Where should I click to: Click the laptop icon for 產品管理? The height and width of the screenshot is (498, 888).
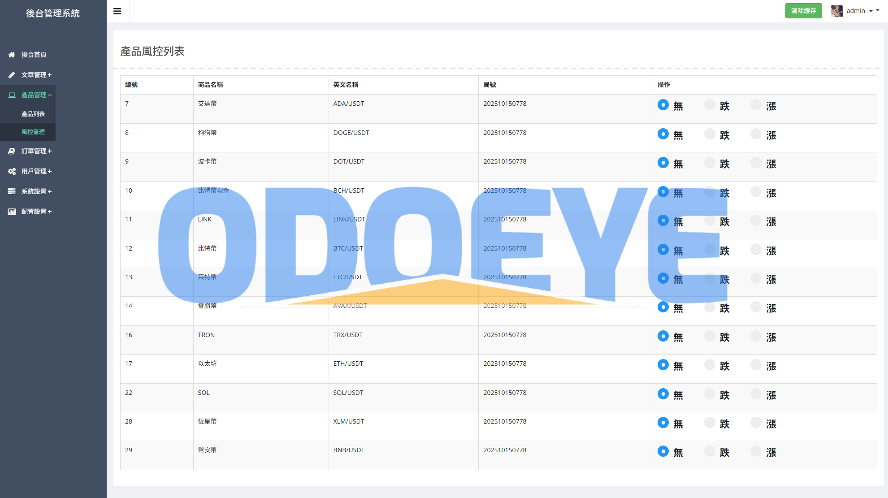click(12, 95)
